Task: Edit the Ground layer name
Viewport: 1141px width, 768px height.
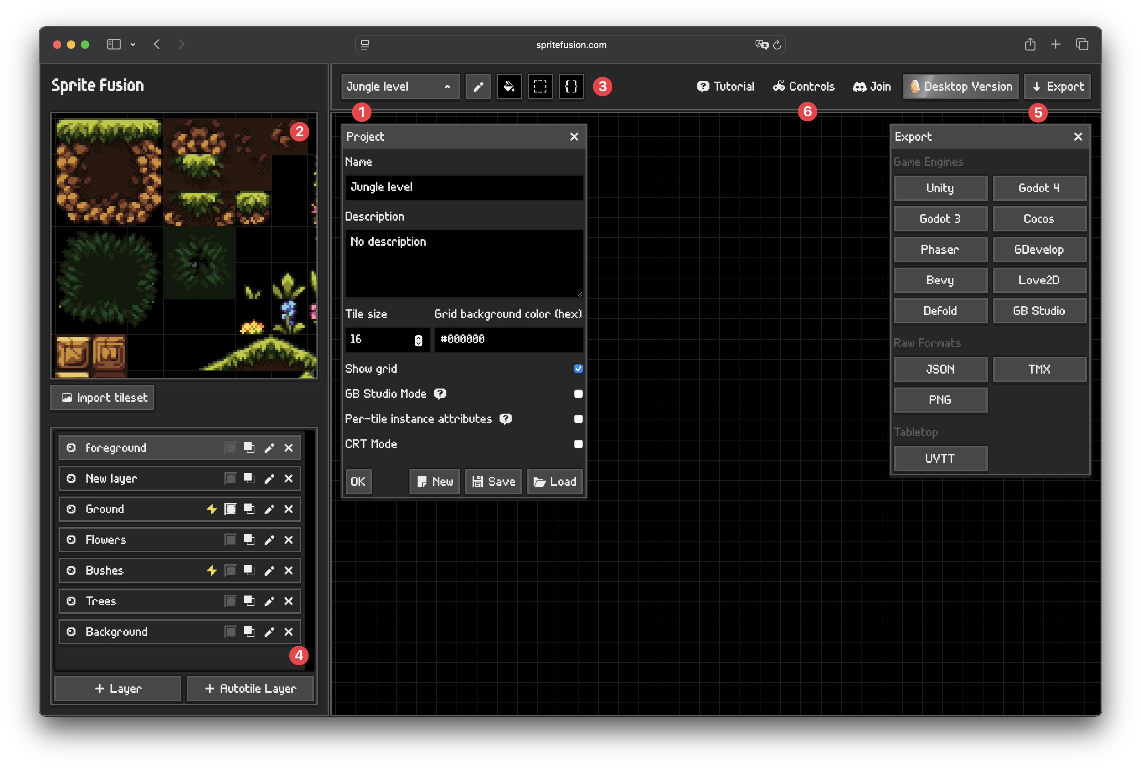Action: 269,509
